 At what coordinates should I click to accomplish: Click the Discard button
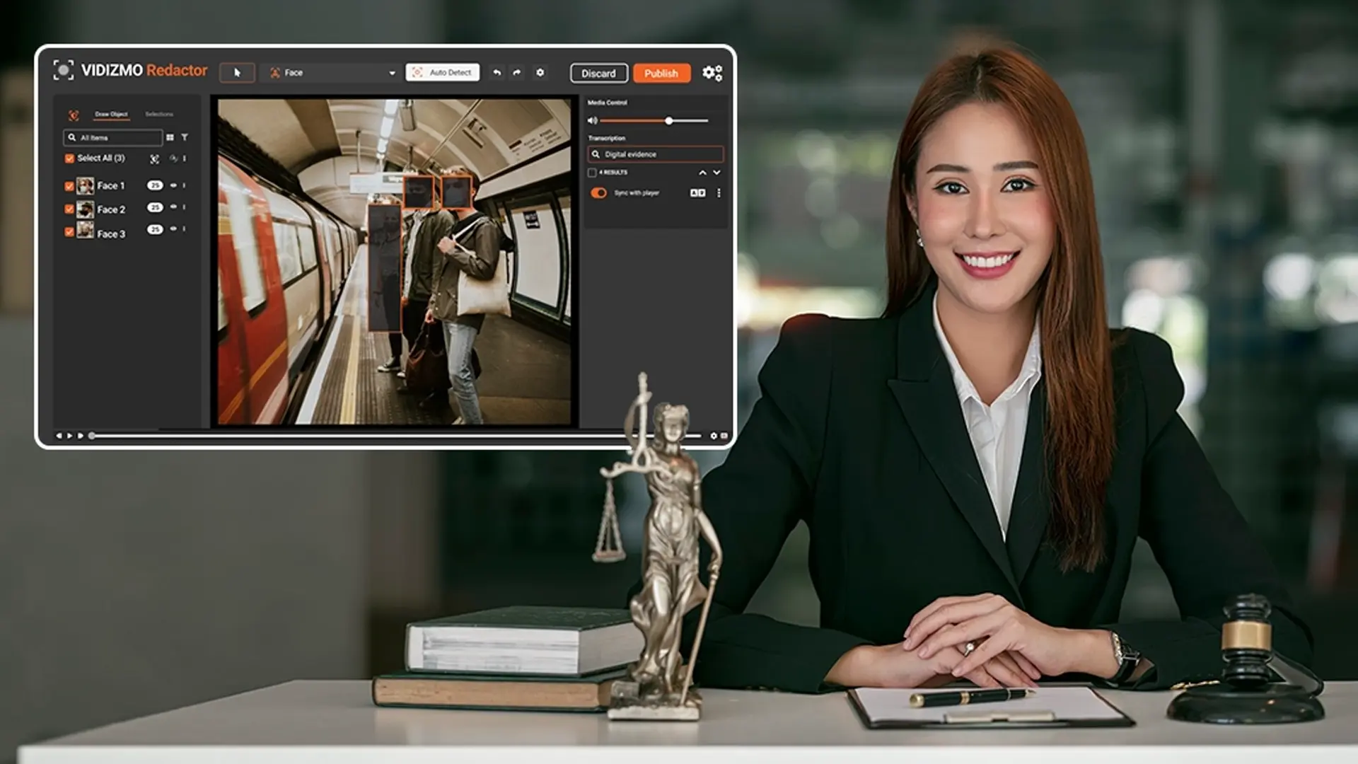[x=598, y=74]
